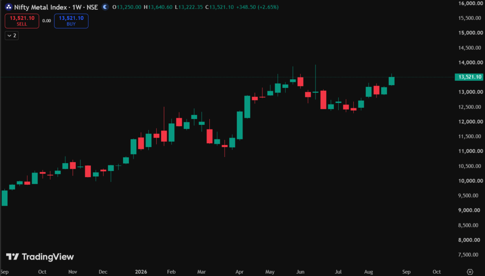Click the change value +348.50 (+2.65%)
The height and width of the screenshot is (276, 485).
tap(257, 7)
